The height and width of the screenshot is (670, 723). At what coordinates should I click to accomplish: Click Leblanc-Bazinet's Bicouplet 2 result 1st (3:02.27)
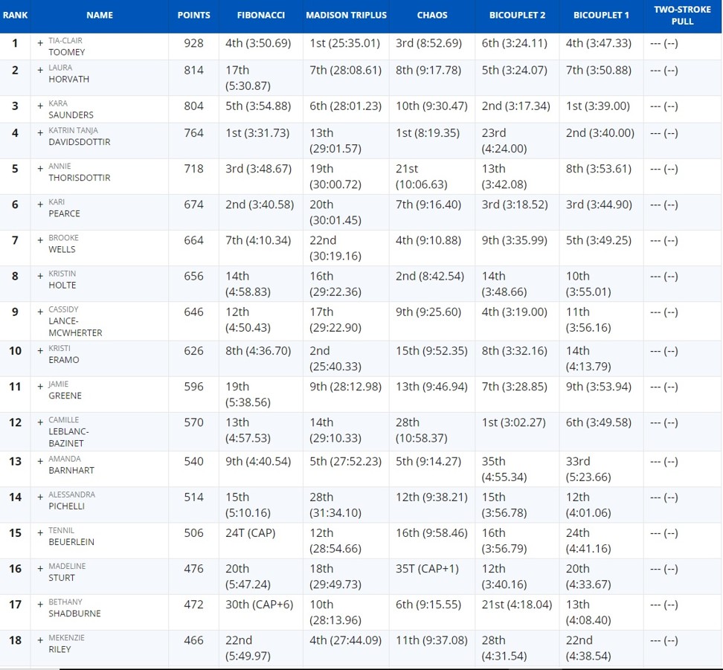(514, 422)
